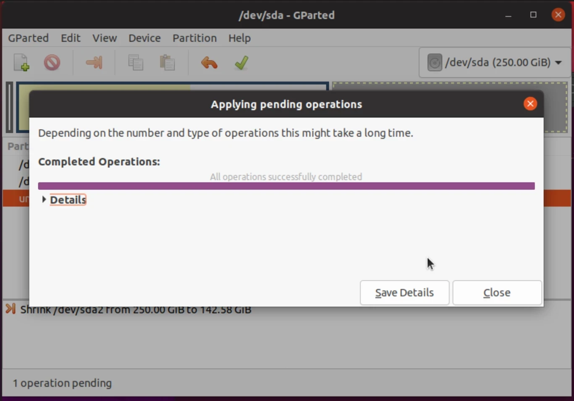Screen dimensions: 574x401
Task: Click the 'All operations successfully completed' text
Action: 286,177
